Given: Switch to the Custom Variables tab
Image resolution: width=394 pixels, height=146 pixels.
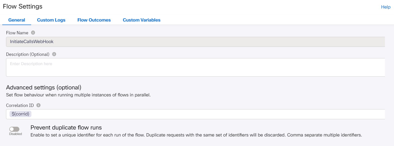Looking at the screenshot, I should [x=141, y=20].
